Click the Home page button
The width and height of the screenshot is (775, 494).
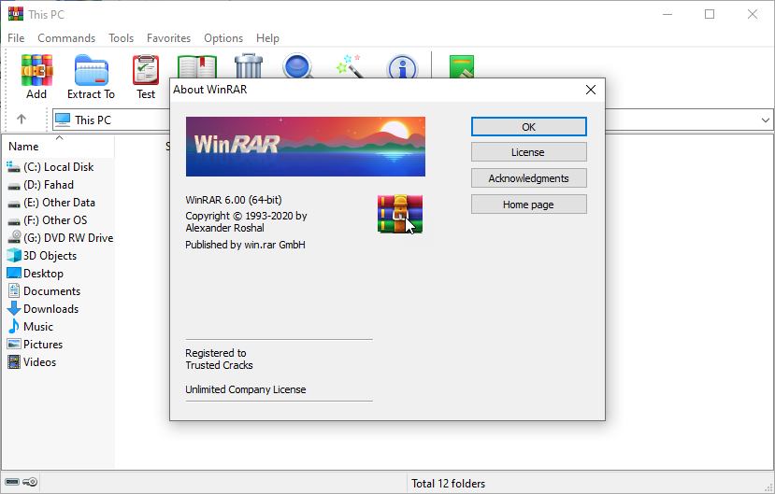click(x=529, y=205)
